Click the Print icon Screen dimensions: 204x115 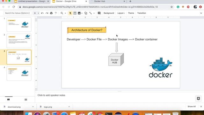point(51,13)
